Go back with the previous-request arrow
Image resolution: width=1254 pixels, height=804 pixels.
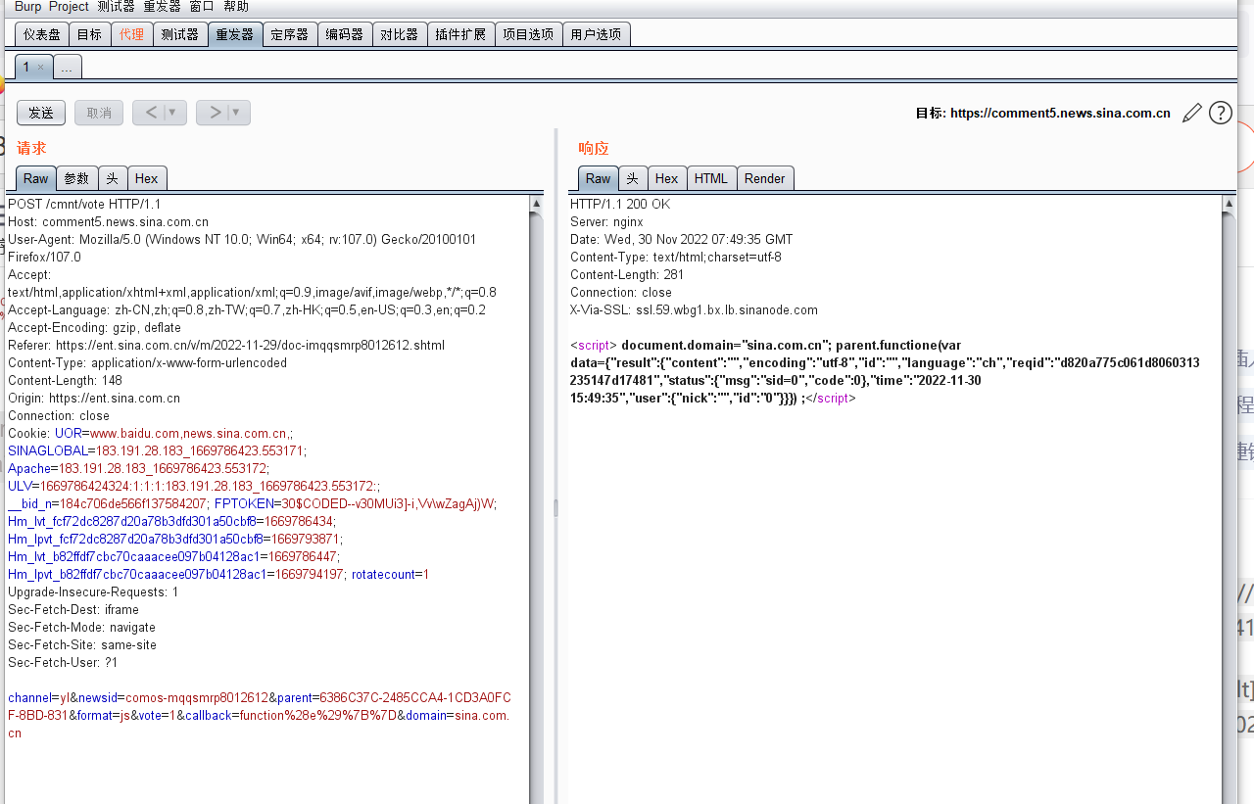(x=151, y=113)
